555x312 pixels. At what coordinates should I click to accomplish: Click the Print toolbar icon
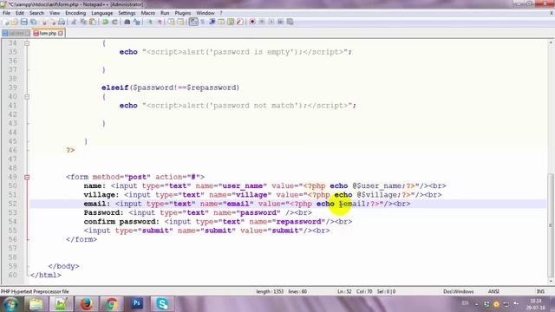point(62,22)
